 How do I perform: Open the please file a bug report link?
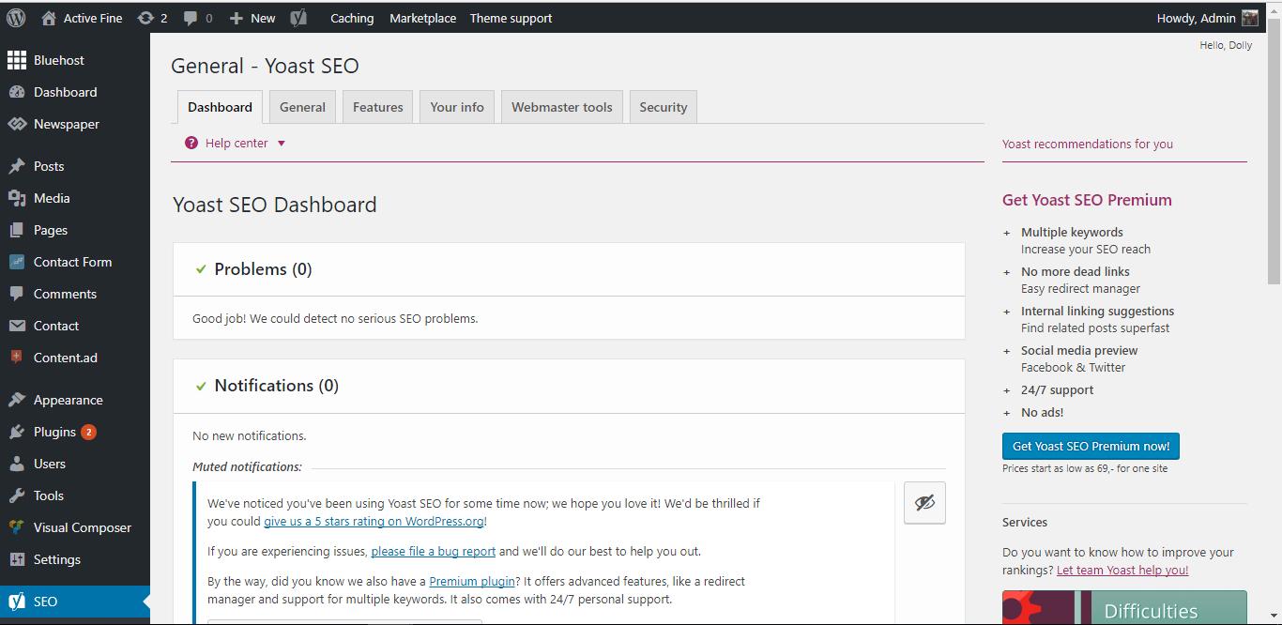pyautogui.click(x=433, y=551)
